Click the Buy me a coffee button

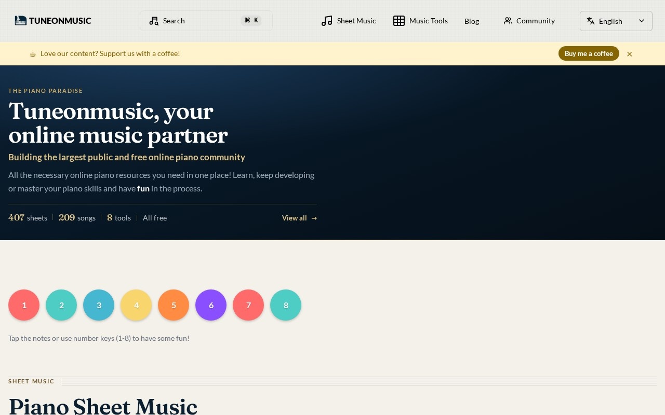click(x=589, y=53)
